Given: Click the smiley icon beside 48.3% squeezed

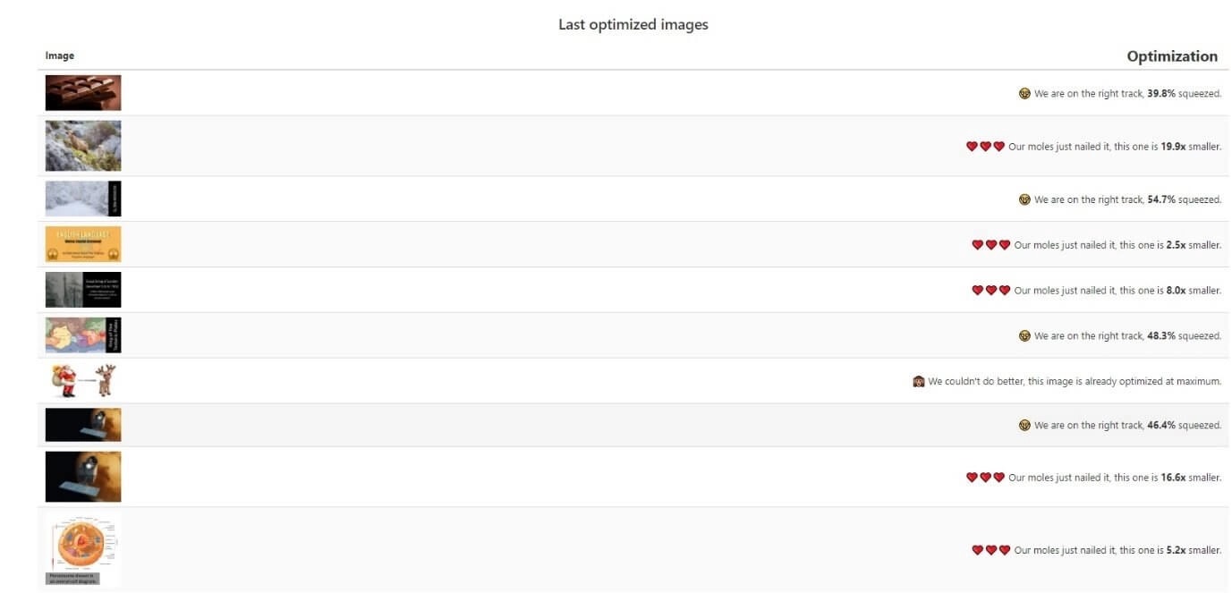Looking at the screenshot, I should click(1024, 336).
